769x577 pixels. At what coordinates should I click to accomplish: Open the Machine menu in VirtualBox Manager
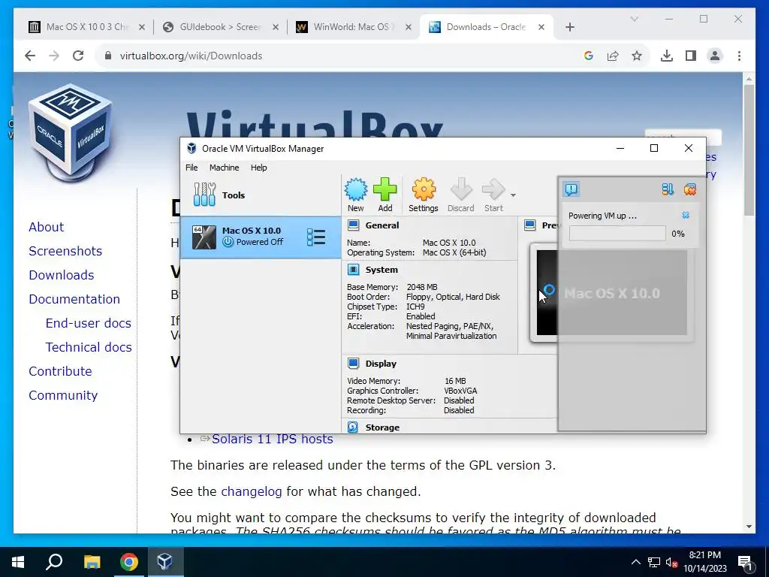224,168
